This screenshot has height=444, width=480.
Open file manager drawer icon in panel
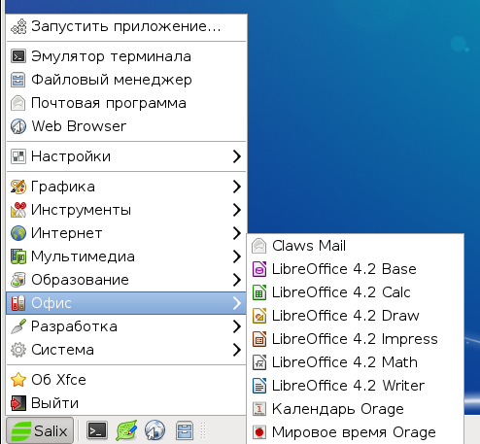184,430
